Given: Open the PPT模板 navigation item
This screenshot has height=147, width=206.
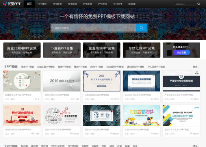Looking at the screenshot, I should pos(42,4).
